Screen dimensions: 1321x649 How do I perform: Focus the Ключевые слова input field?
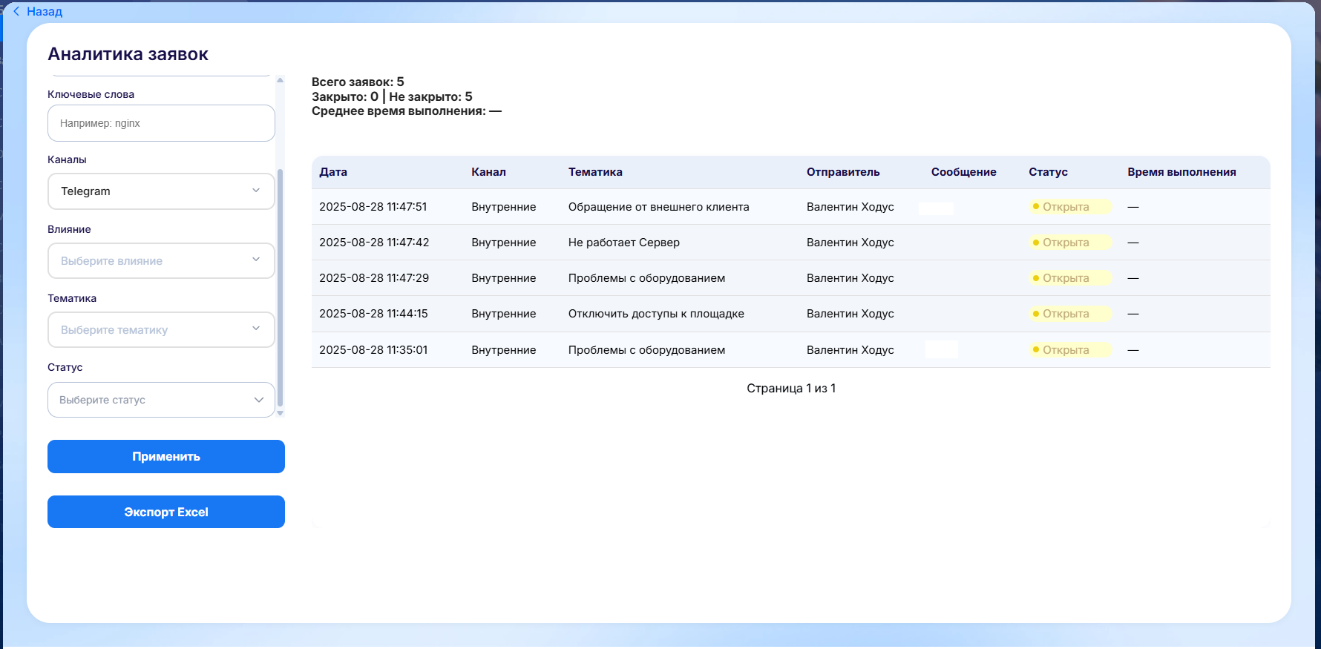161,123
